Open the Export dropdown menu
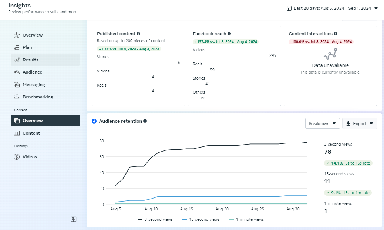Viewport: 384px width, 230px height. coord(360,124)
